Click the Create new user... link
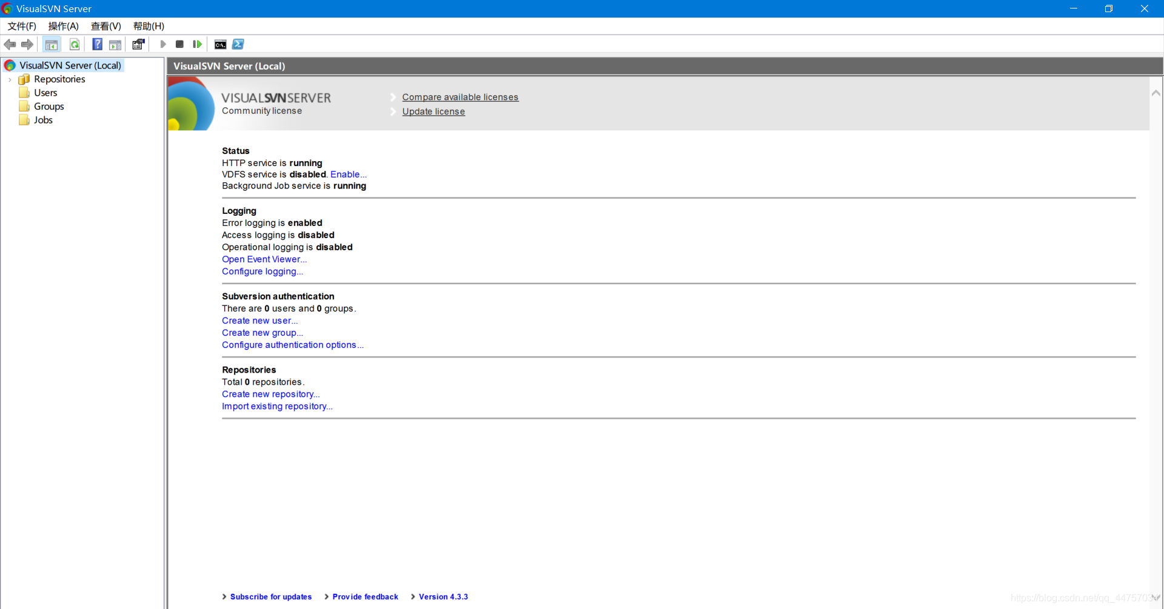 click(260, 321)
